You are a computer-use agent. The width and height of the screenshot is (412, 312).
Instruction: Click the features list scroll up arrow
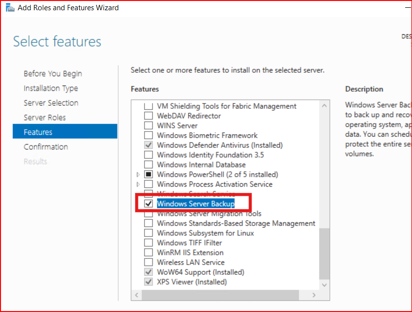tap(324, 106)
